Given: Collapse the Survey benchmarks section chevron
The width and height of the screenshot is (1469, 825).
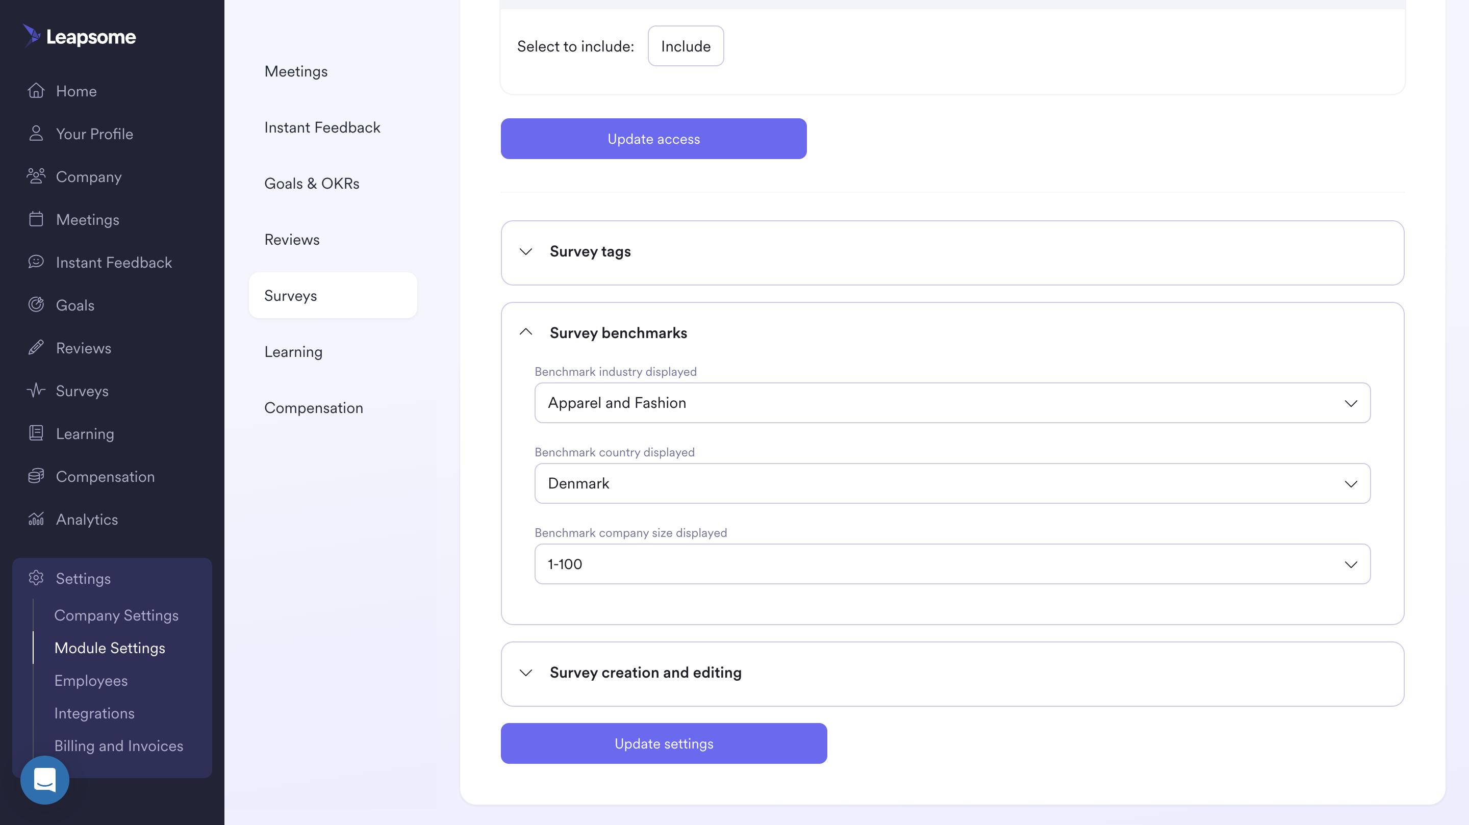Looking at the screenshot, I should click(x=526, y=332).
